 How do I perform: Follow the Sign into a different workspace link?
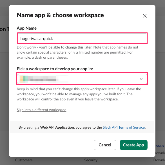tap(41, 110)
